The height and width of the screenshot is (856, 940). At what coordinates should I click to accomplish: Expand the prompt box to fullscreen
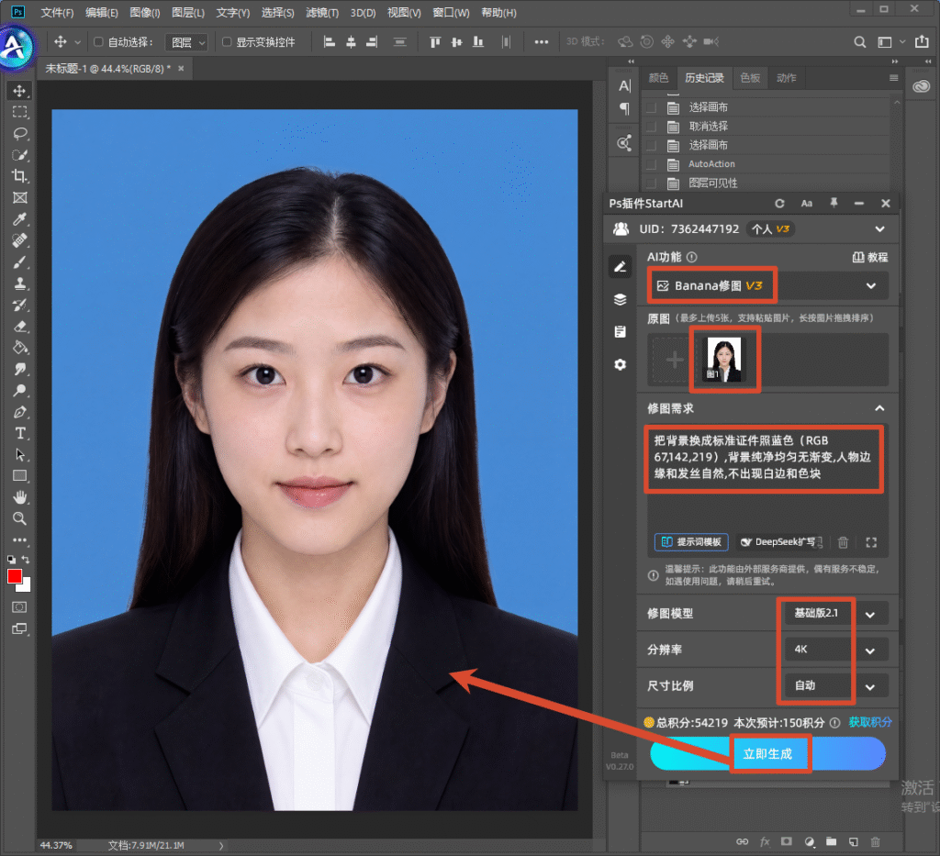point(871,543)
